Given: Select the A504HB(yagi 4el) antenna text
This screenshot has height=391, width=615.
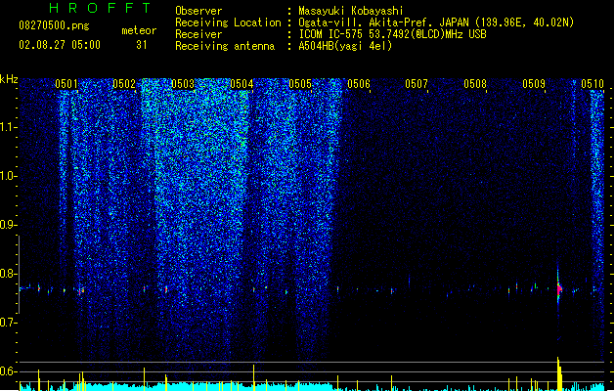Looking at the screenshot, I should coord(345,46).
